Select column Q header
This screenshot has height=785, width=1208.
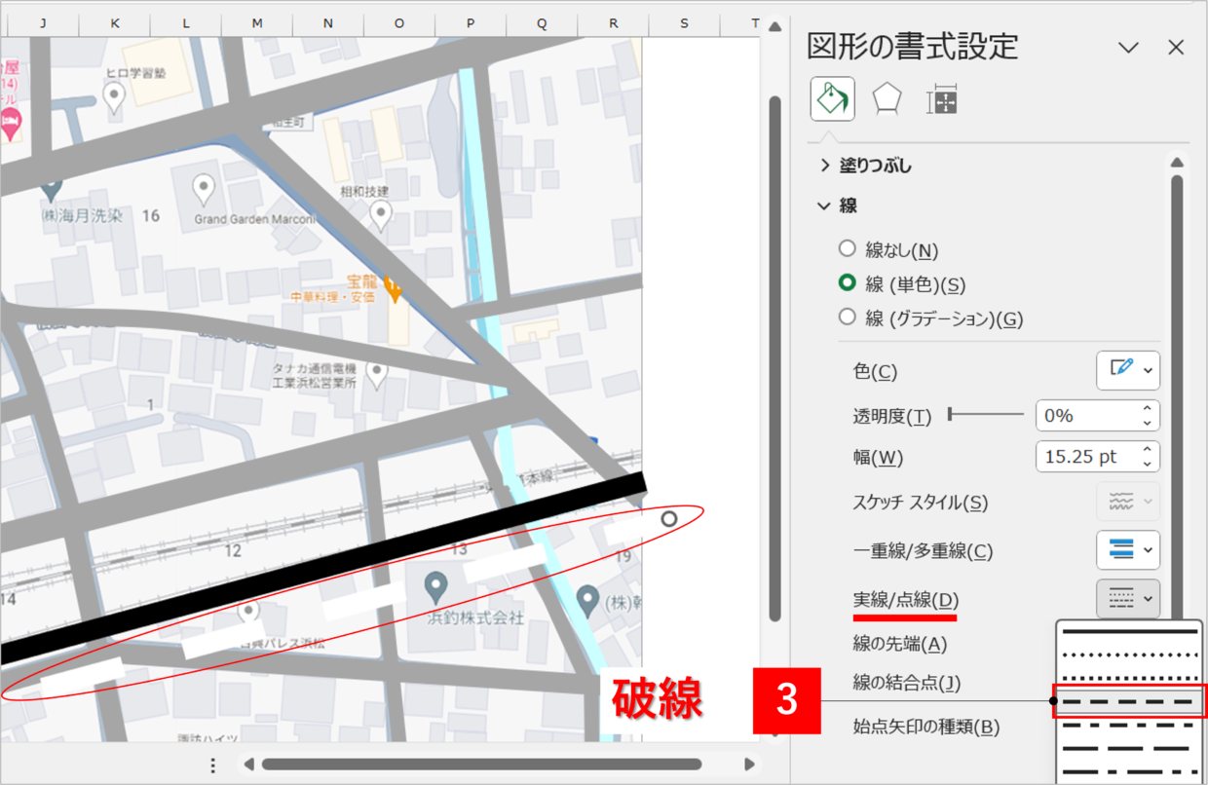tap(542, 23)
